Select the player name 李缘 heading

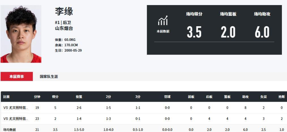pos(64,12)
